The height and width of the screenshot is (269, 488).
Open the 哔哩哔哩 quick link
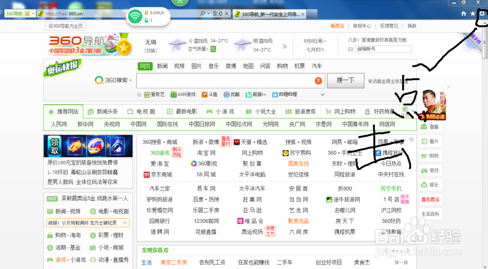pyautogui.click(x=285, y=95)
